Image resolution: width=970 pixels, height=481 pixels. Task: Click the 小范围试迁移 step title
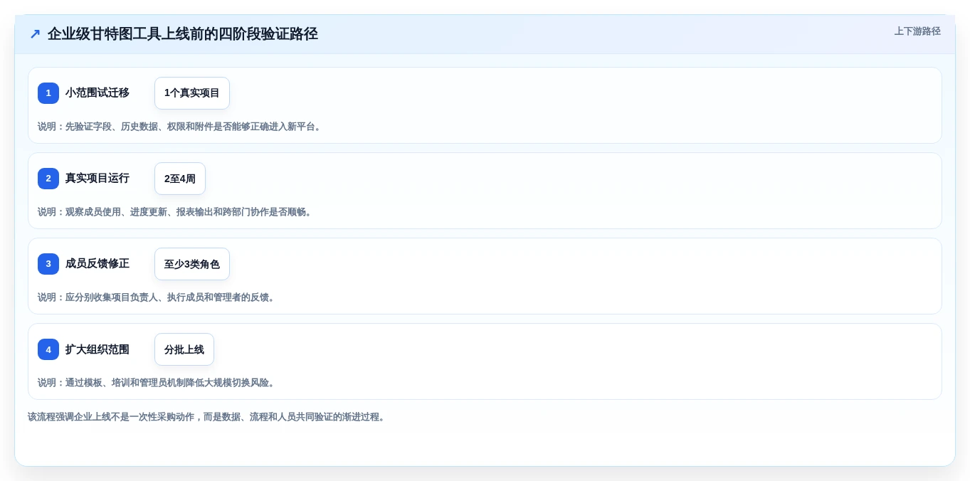point(97,92)
